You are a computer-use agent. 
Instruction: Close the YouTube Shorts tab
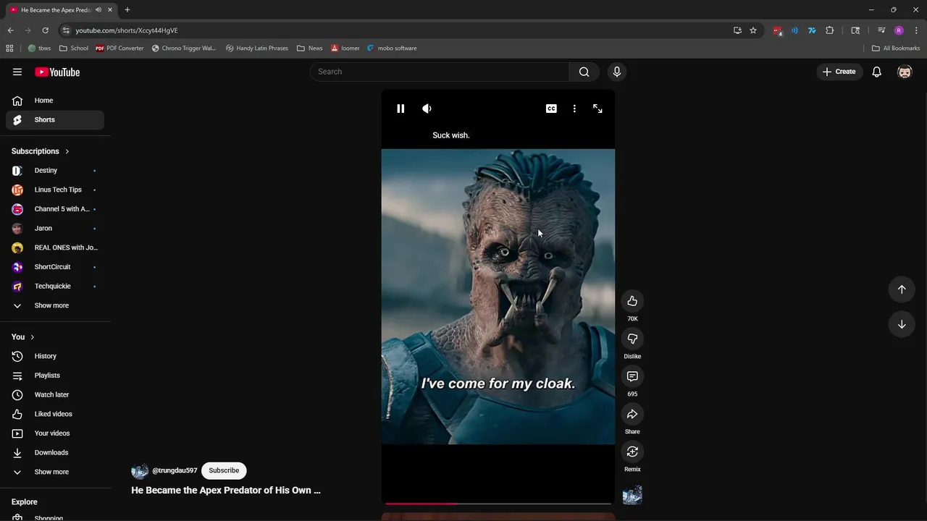pos(110,10)
